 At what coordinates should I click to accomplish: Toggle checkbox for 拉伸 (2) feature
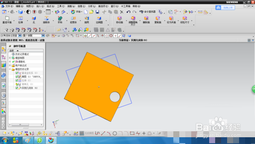tap(17, 80)
